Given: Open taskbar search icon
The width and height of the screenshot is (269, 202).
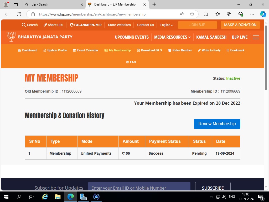Looking at the screenshot, I should (x=19, y=197).
